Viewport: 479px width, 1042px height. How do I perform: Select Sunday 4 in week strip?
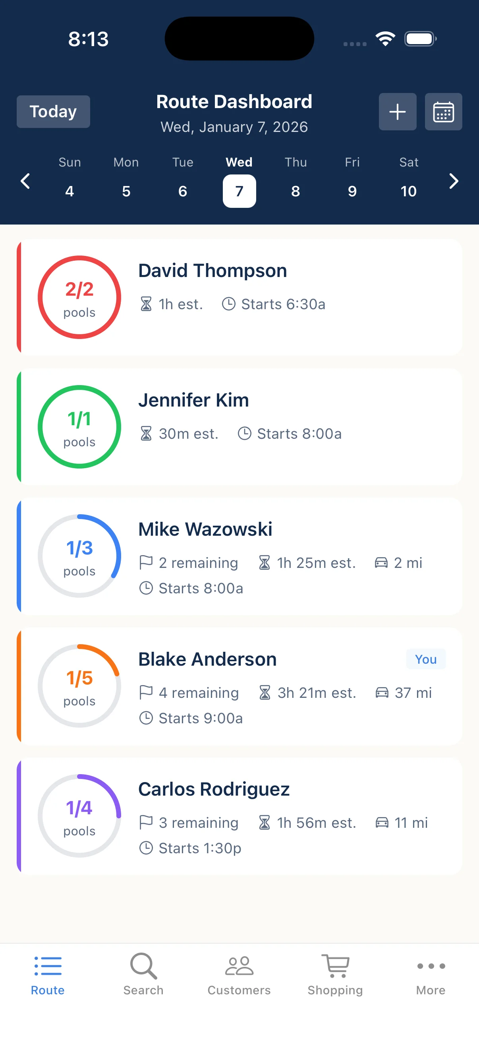tap(70, 190)
